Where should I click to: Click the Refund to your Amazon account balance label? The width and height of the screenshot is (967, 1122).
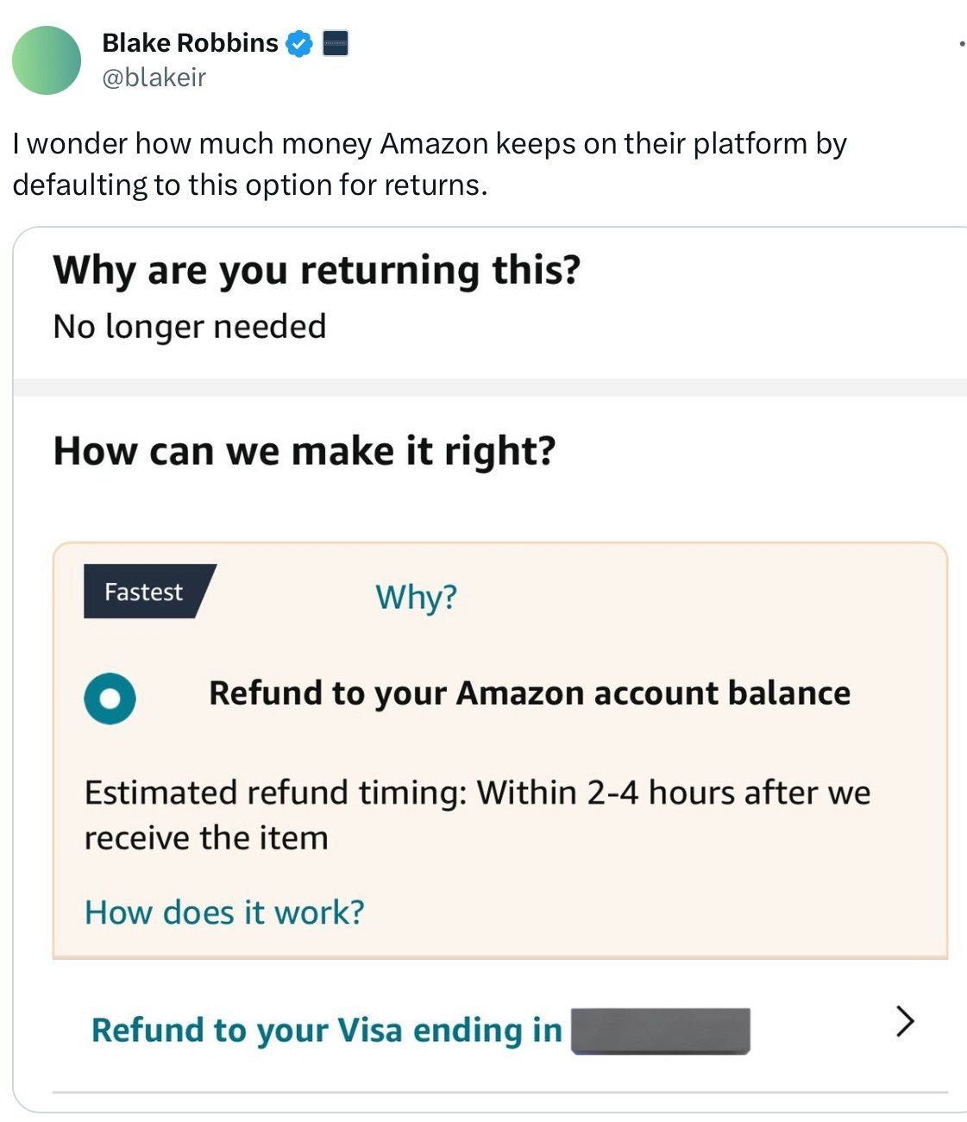coord(530,693)
